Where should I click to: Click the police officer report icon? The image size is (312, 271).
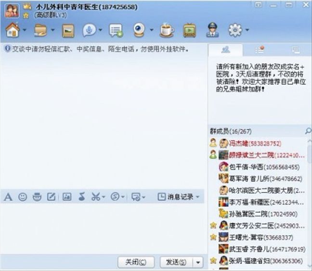pos(212,30)
